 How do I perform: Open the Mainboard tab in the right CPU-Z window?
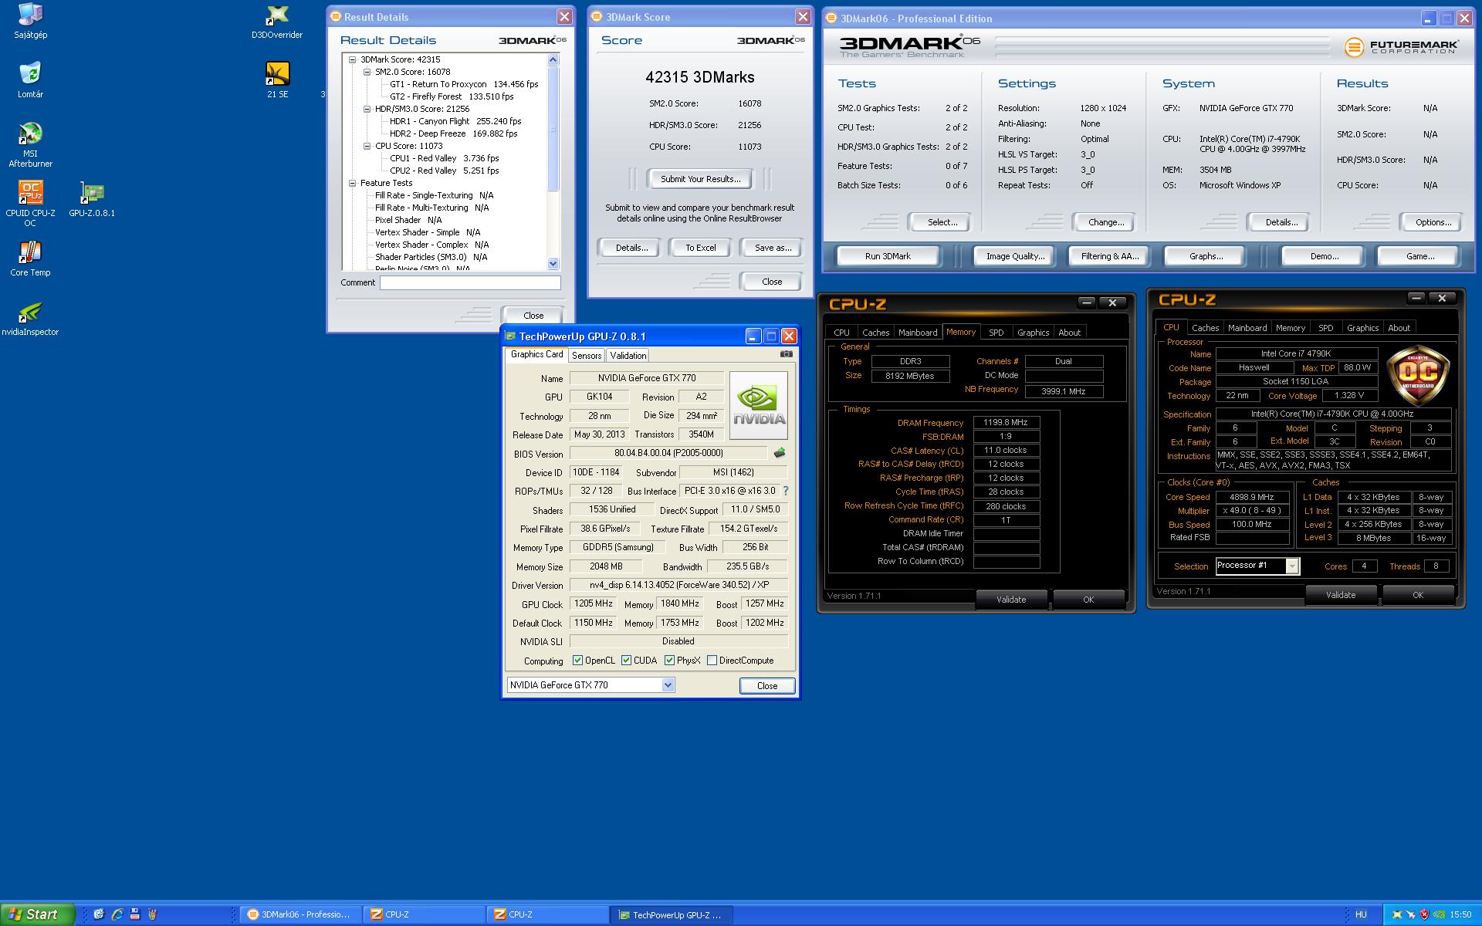[1247, 328]
